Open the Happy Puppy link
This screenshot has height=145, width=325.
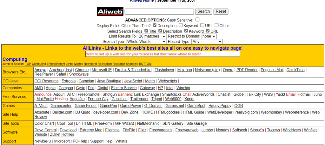pos(220,106)
